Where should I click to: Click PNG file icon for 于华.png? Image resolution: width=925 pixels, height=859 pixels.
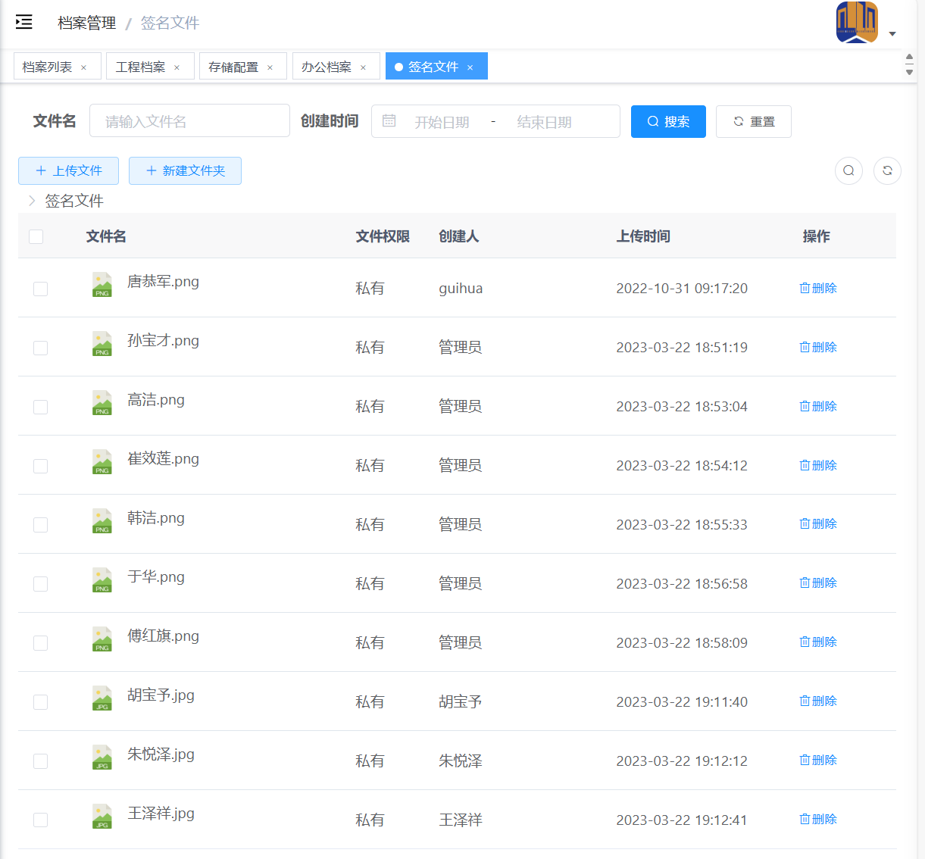click(x=102, y=580)
